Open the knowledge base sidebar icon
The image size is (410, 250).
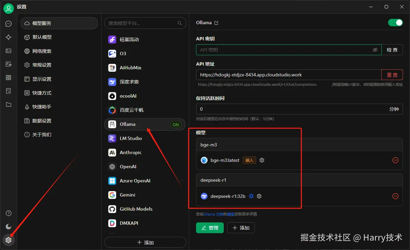point(8,91)
